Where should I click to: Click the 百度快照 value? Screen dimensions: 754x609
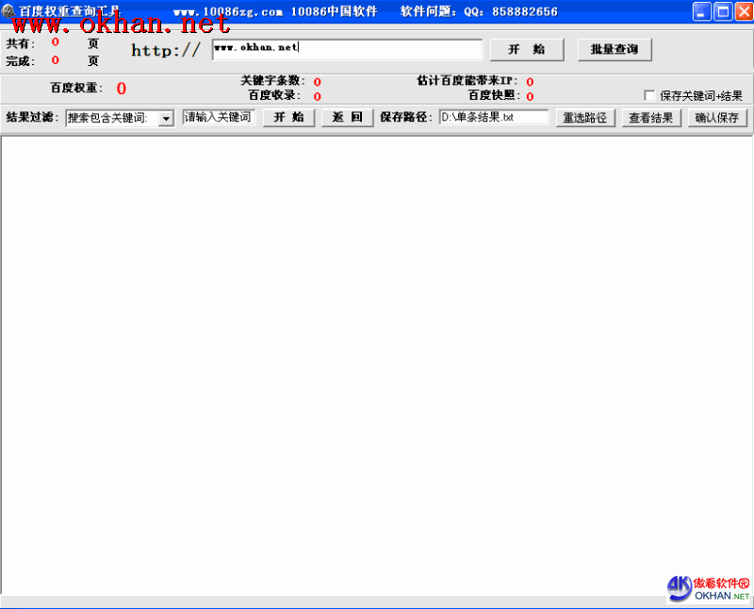click(530, 97)
